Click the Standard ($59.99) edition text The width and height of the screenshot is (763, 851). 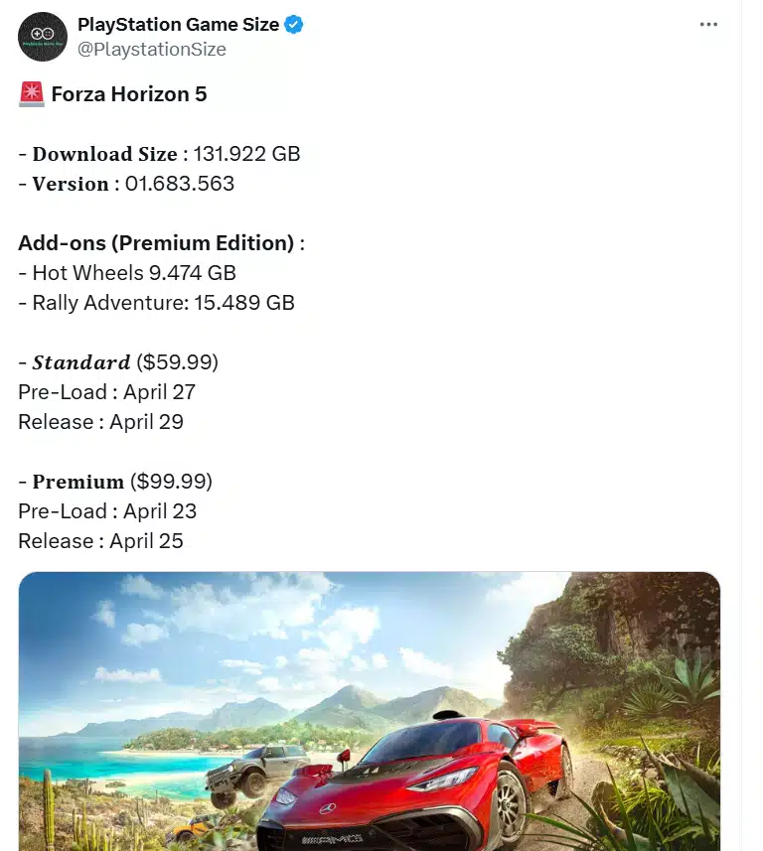pos(118,362)
